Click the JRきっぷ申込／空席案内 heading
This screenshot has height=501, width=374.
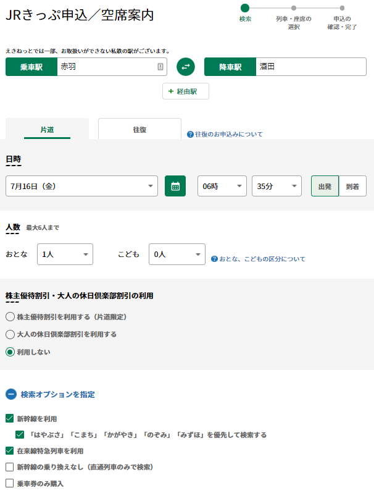80,15
